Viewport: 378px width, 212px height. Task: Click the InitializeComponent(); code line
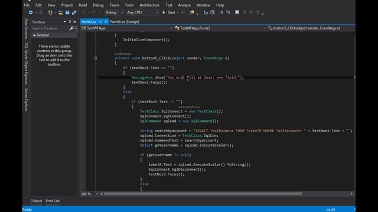(146, 39)
